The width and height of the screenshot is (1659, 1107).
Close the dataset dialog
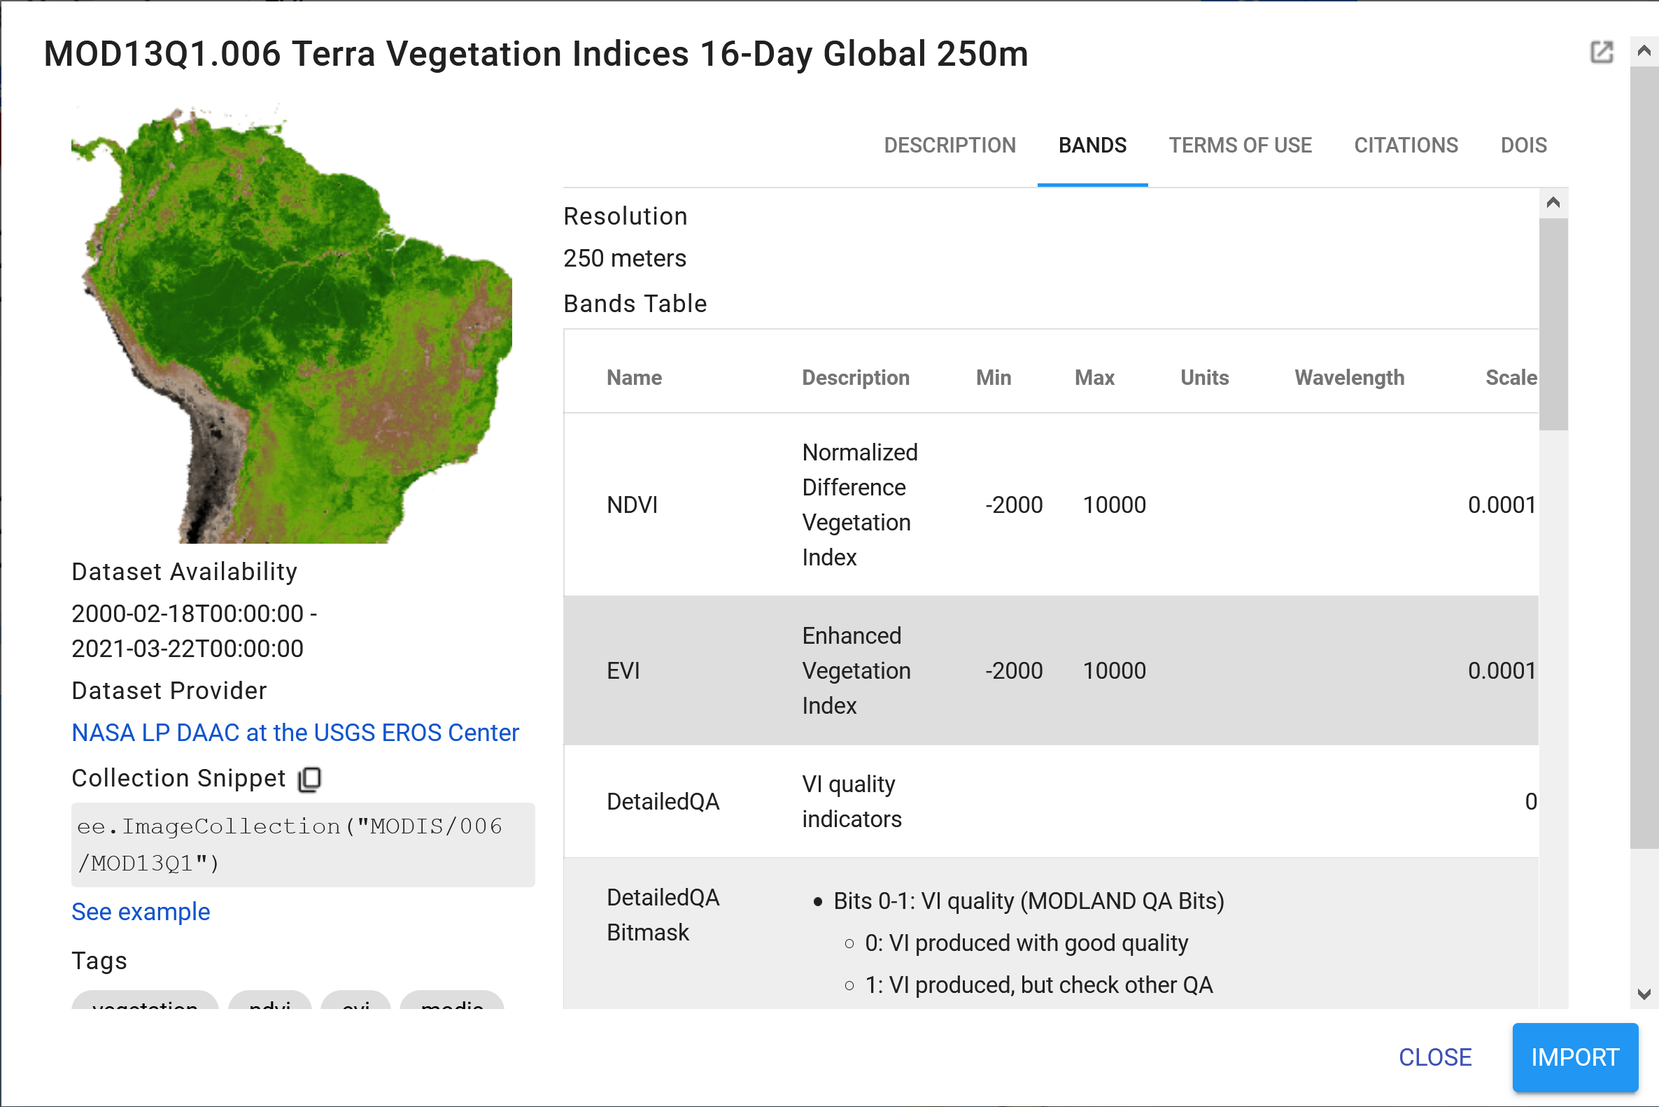pyautogui.click(x=1434, y=1057)
